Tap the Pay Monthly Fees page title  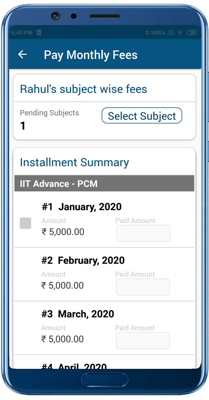91,55
